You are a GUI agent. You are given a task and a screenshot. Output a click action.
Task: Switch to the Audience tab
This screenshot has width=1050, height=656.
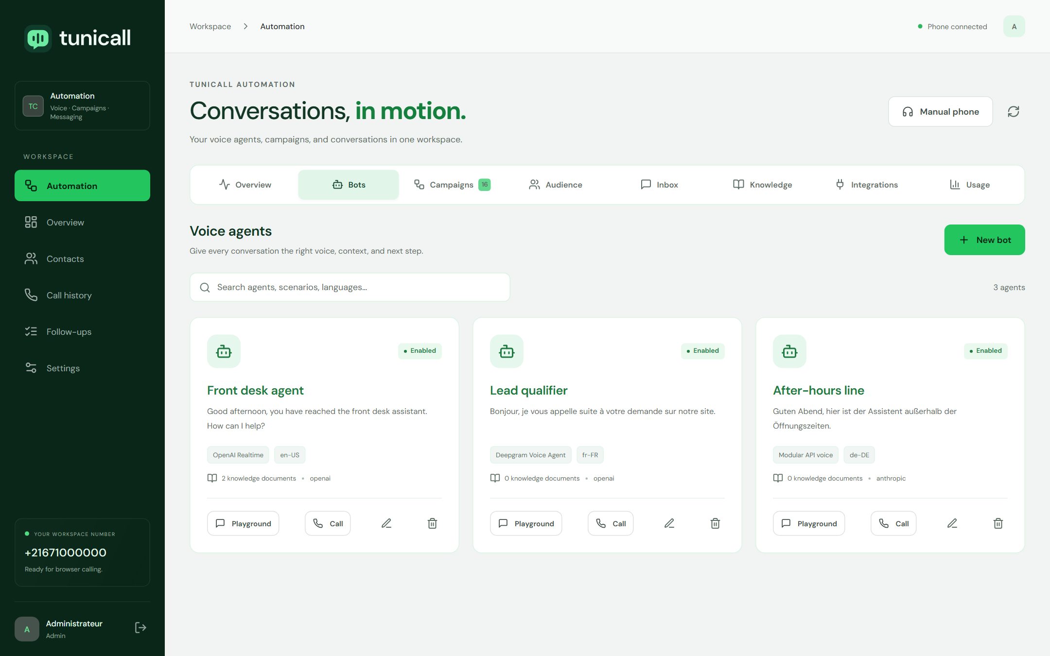click(556, 185)
